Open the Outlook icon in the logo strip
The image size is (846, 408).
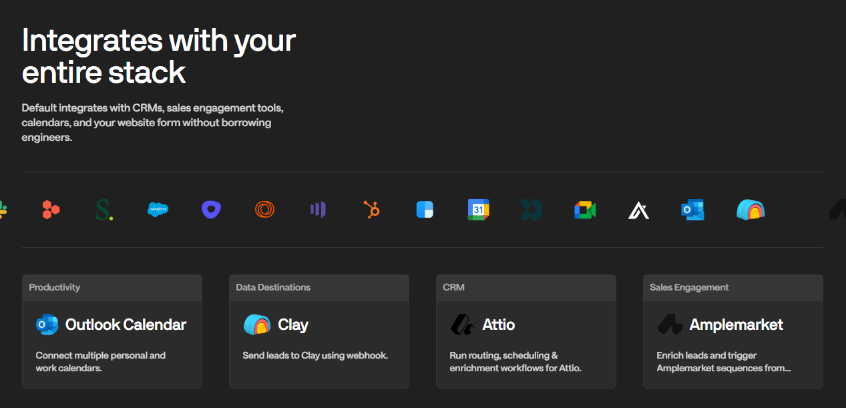coord(692,210)
